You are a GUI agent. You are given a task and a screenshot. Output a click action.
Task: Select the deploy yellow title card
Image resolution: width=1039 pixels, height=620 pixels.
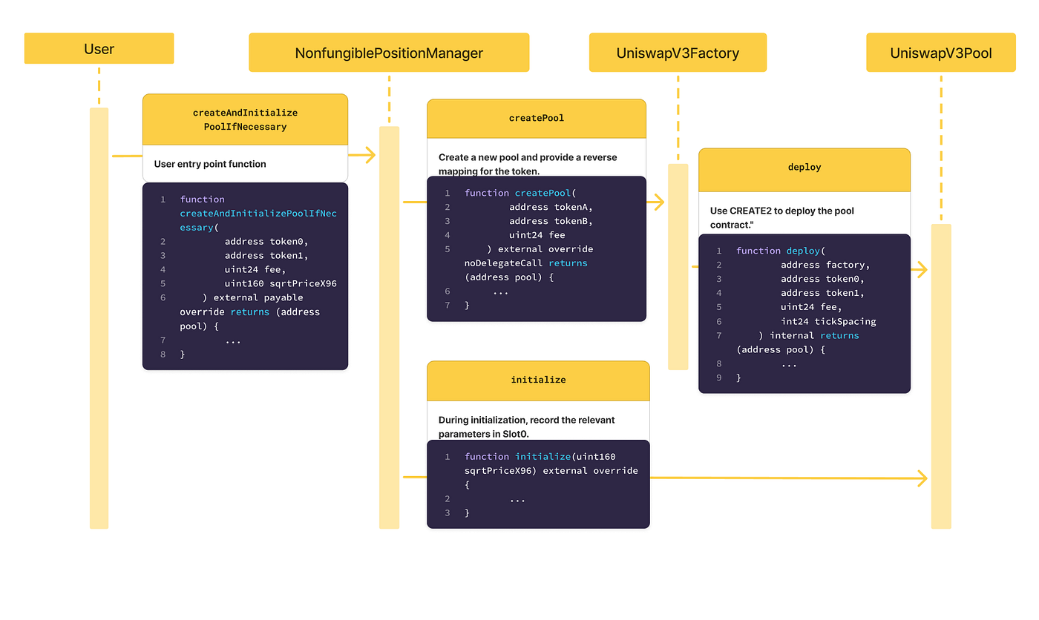click(x=804, y=170)
